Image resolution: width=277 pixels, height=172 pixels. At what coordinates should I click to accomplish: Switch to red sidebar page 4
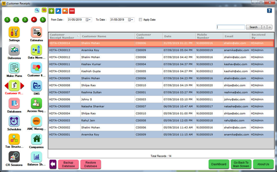pyautogui.click(x=34, y=20)
